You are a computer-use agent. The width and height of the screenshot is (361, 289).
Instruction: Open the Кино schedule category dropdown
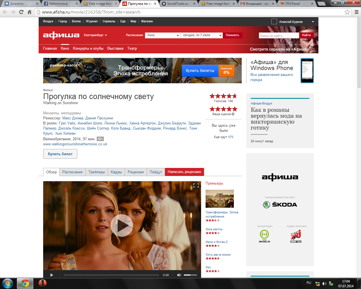pyautogui.click(x=163, y=35)
